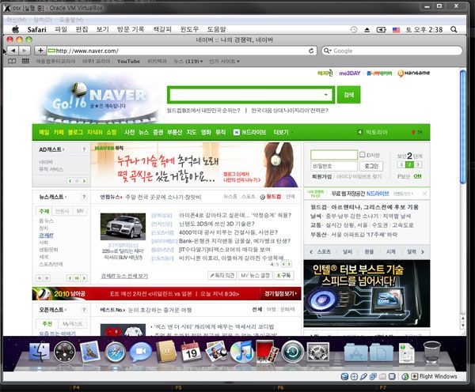Screen dimensions: 475x392
Task: Toggle IP security ON link
Action: coord(417,176)
